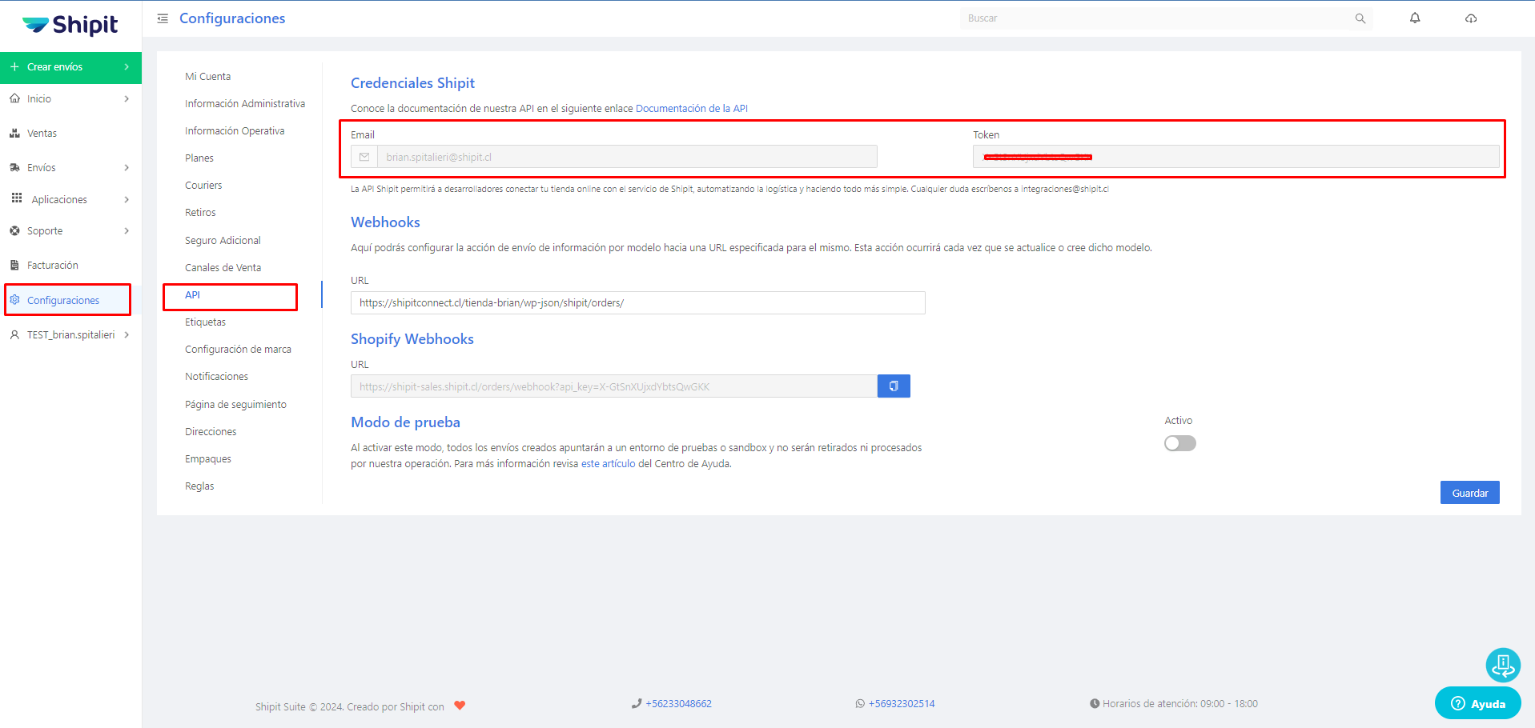Image resolution: width=1535 pixels, height=728 pixels.
Task: Click the Envíos truck icon
Action: click(x=14, y=167)
